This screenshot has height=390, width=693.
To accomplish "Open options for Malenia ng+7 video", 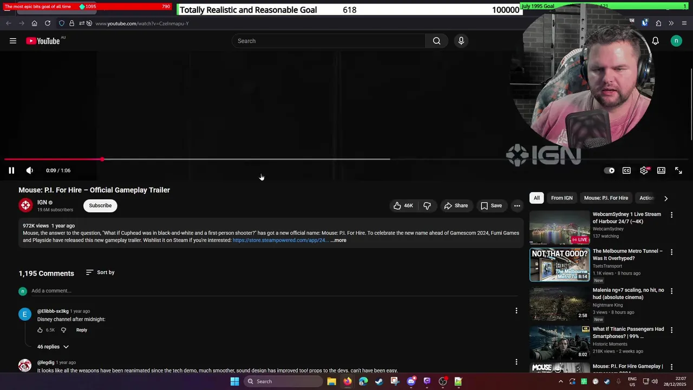I will (671, 291).
